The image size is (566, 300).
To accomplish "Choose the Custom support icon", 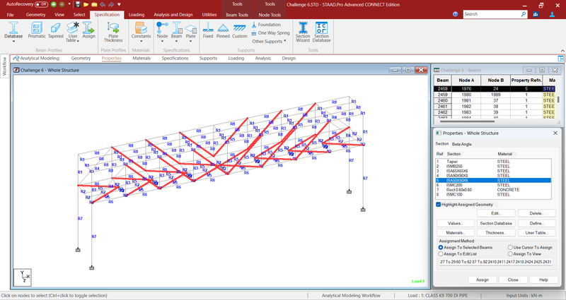I will tap(239, 30).
